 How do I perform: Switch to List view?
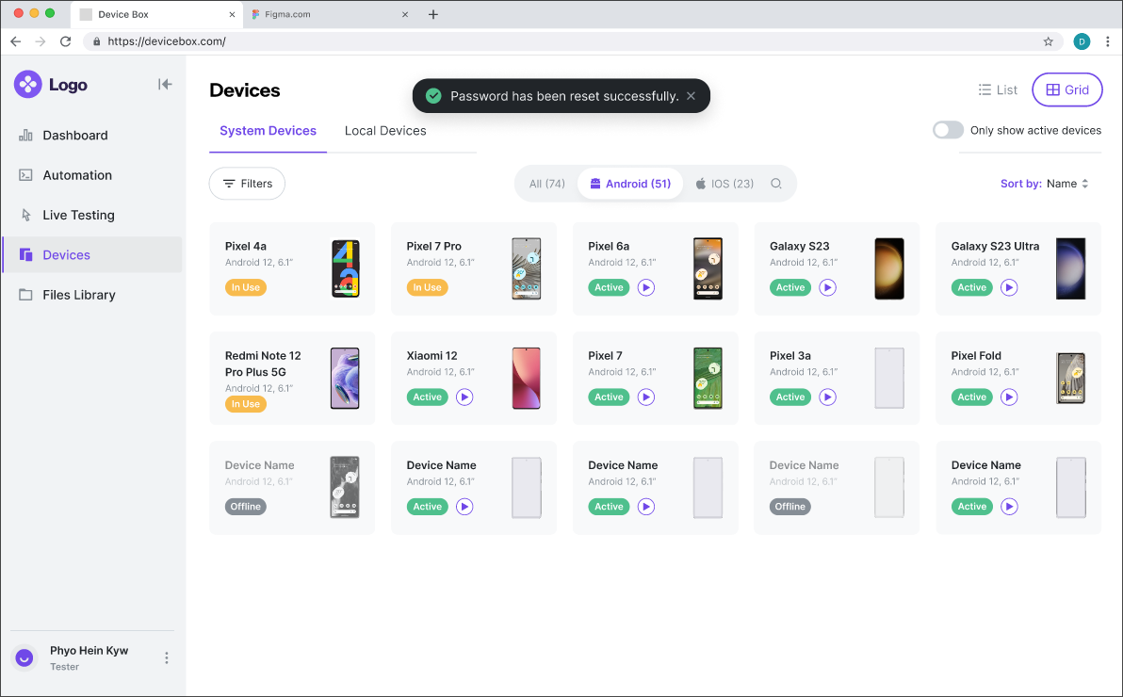coord(998,90)
